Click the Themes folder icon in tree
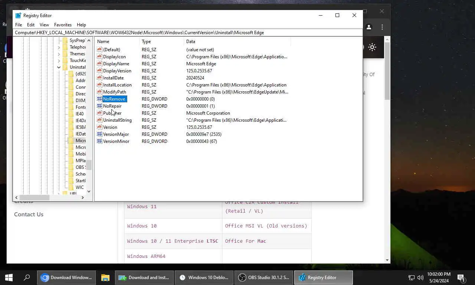The image size is (475, 285). pos(65,54)
